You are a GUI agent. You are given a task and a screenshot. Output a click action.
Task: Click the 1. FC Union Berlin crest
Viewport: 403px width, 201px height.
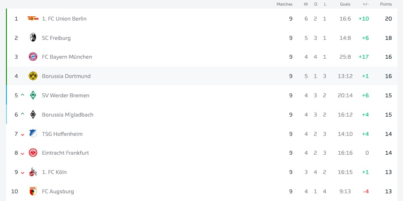click(33, 18)
